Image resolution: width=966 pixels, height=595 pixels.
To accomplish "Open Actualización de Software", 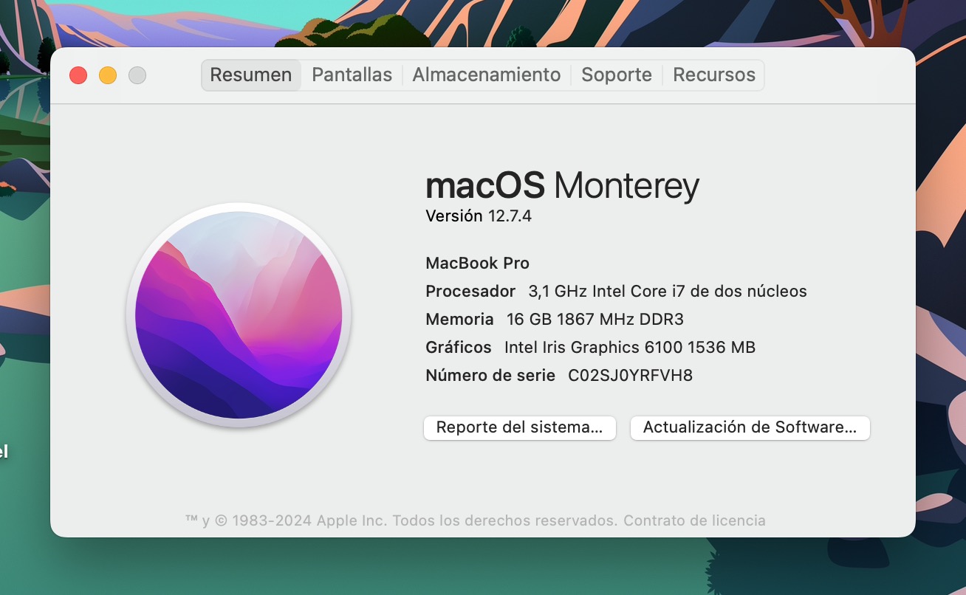I will point(750,427).
